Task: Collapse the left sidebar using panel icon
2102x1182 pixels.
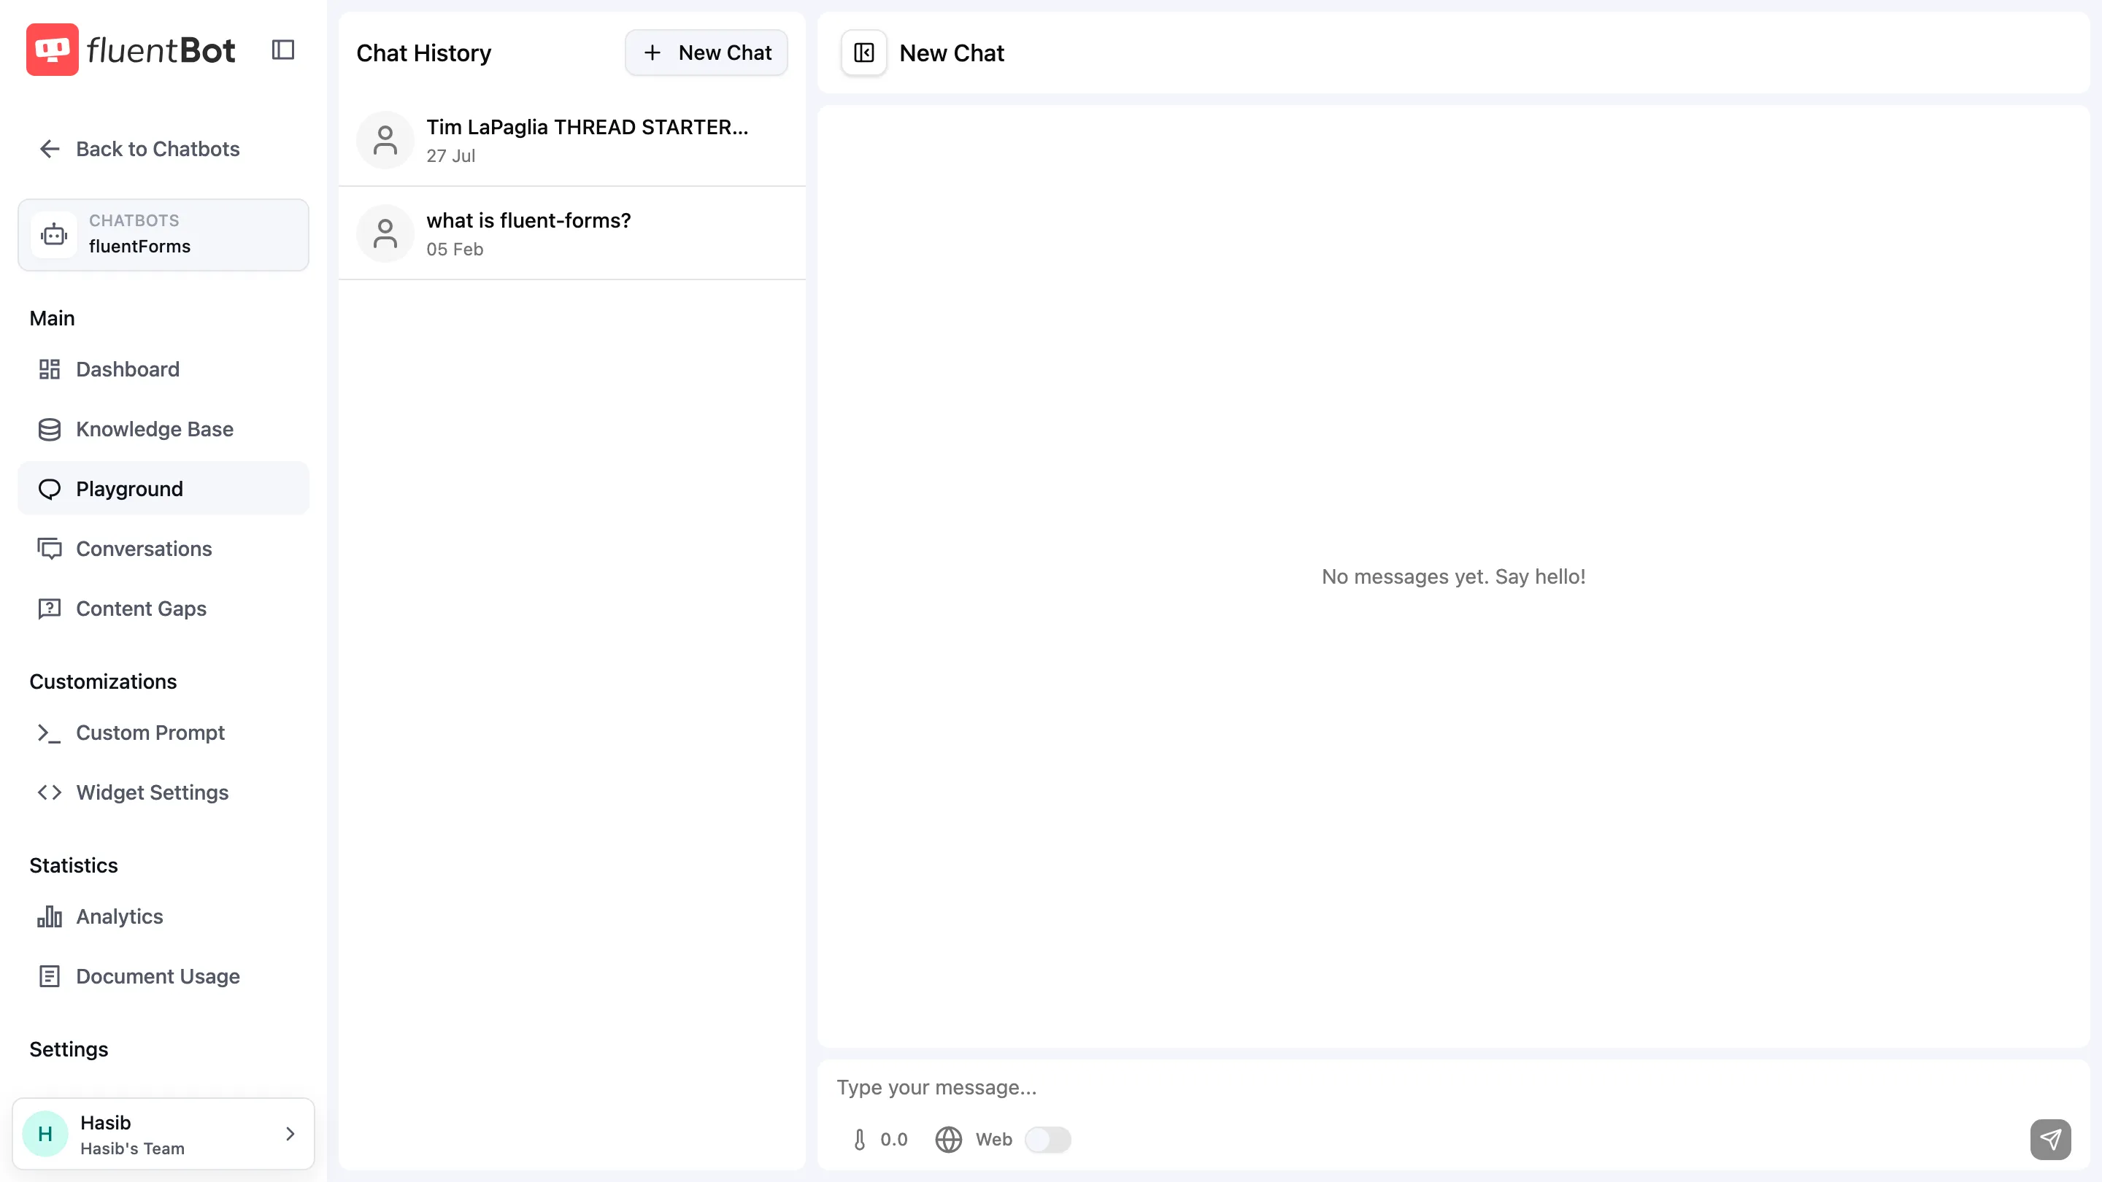Action: [x=283, y=50]
